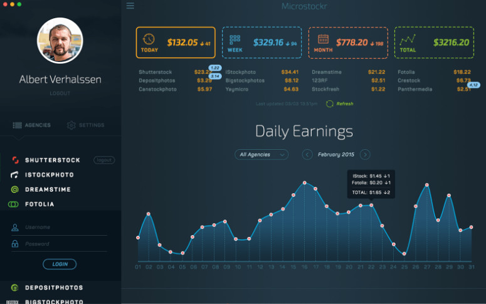Click the Canstockphoto $5.97 row
Screen dimensions: 486x304
[x=176, y=89]
